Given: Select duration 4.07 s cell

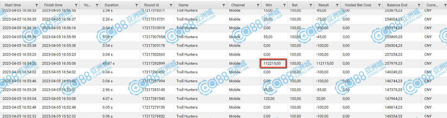Looking at the screenshot, I should point(107,99).
